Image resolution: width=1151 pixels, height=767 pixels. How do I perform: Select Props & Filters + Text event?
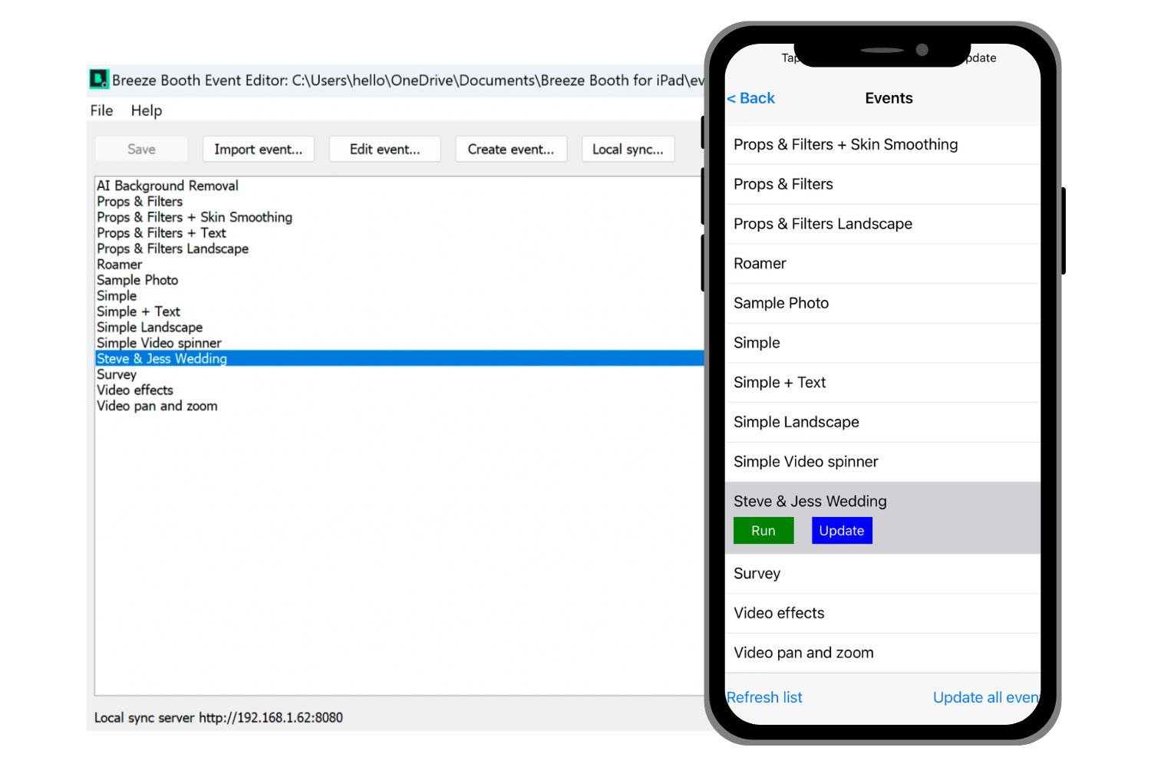[161, 233]
